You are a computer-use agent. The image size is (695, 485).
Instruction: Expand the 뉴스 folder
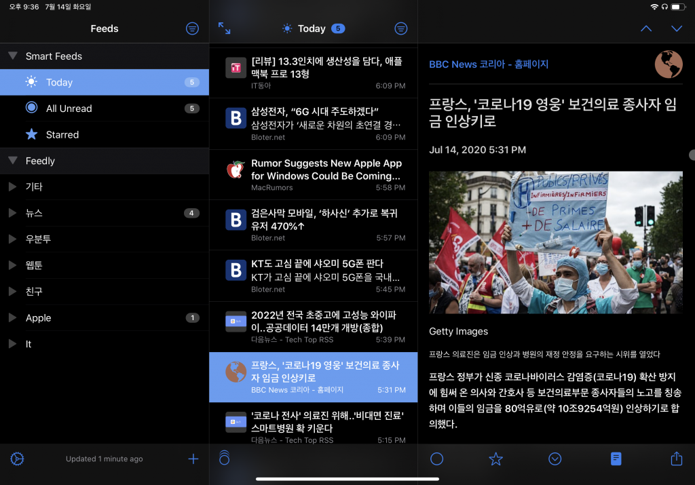[x=12, y=212]
